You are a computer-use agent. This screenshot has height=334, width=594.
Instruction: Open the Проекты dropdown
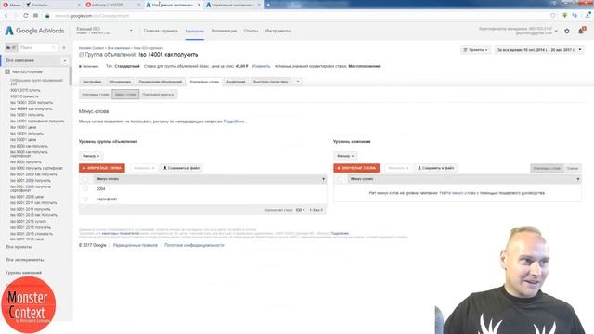(476, 50)
